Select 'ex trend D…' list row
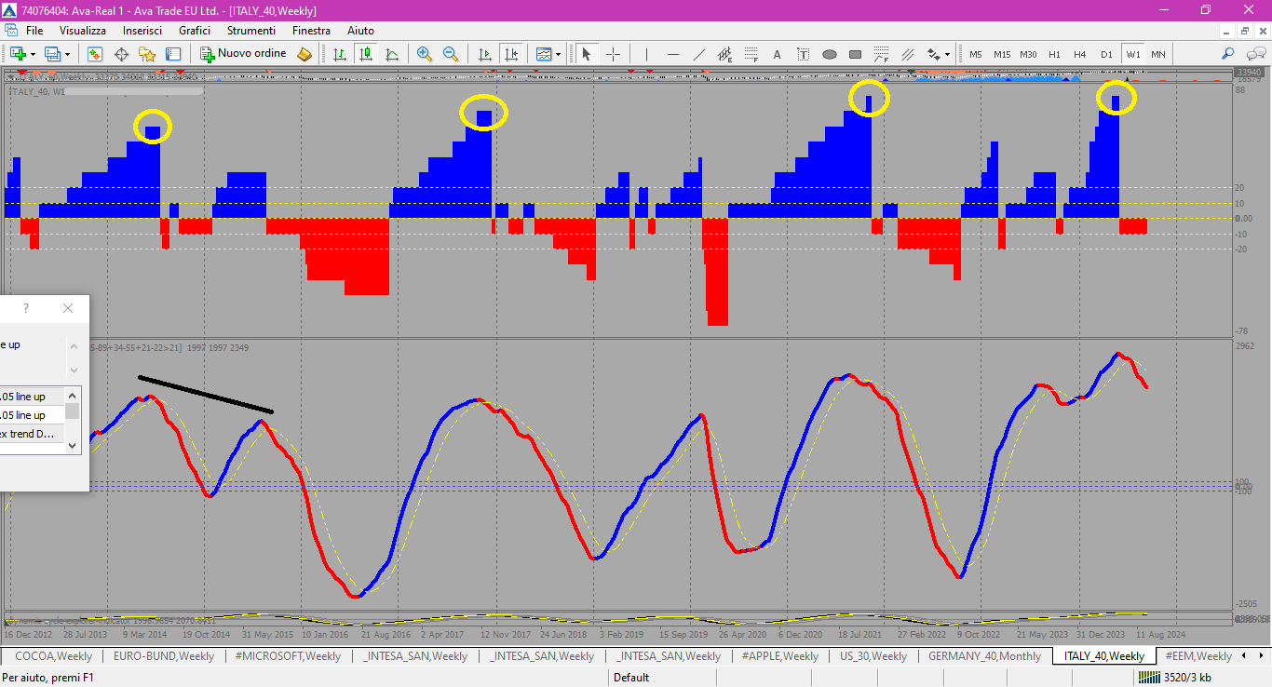The width and height of the screenshot is (1272, 687). coord(32,434)
